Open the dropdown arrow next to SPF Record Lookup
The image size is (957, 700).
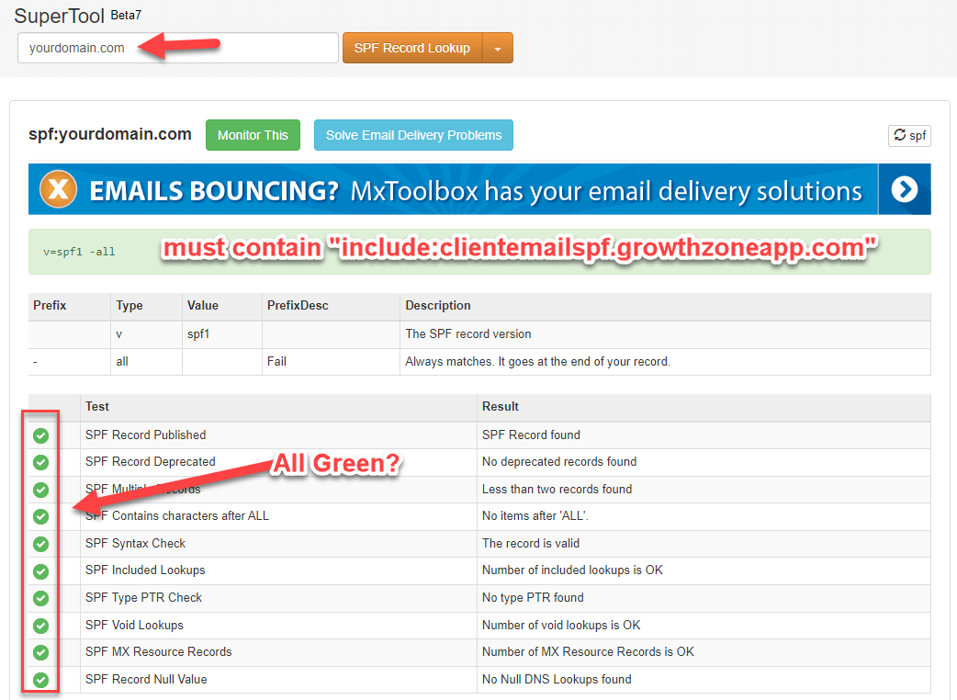(x=497, y=49)
